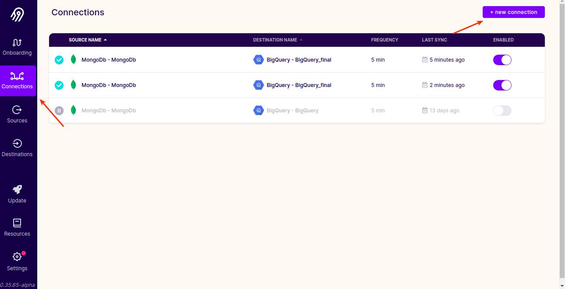Click the Airbyte logo icon
Image resolution: width=565 pixels, height=289 pixels.
[17, 15]
